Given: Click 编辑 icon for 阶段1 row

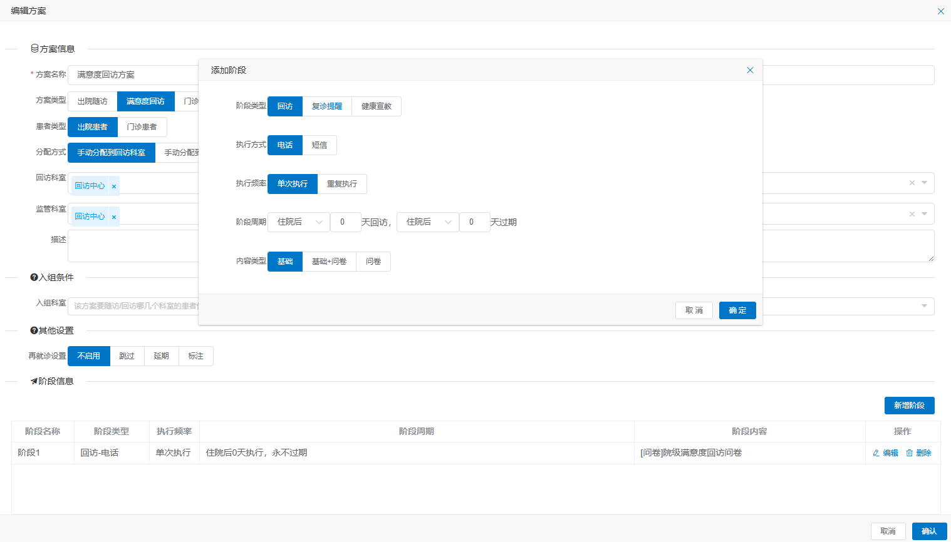Looking at the screenshot, I should 876,453.
